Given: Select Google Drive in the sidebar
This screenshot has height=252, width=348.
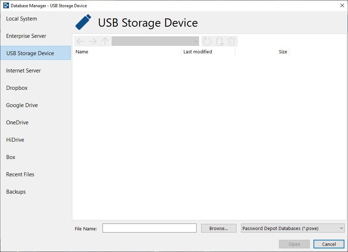Looking at the screenshot, I should [x=22, y=105].
